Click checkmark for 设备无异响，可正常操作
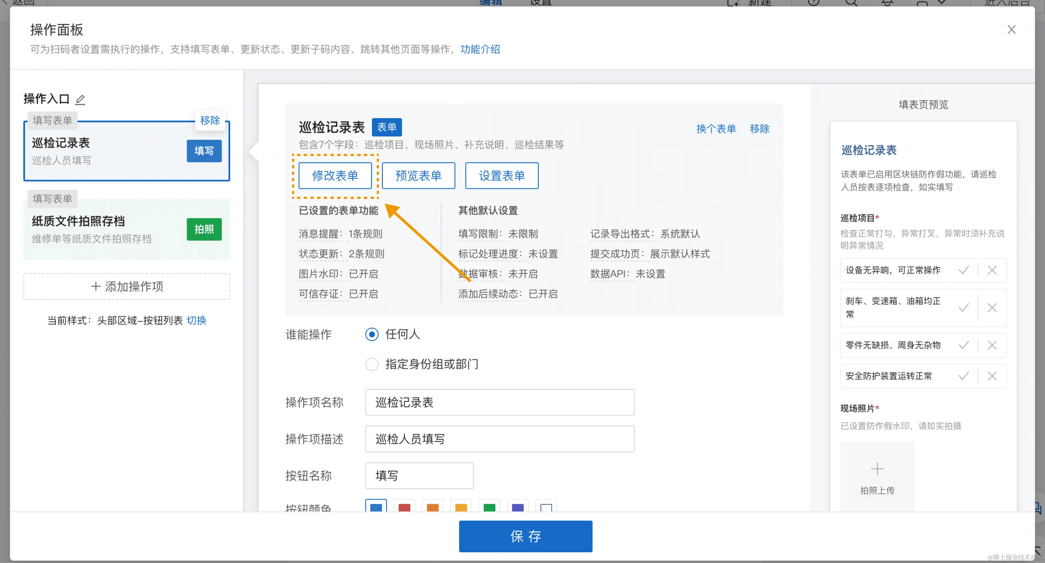Viewport: 1045px width, 563px height. (x=964, y=270)
